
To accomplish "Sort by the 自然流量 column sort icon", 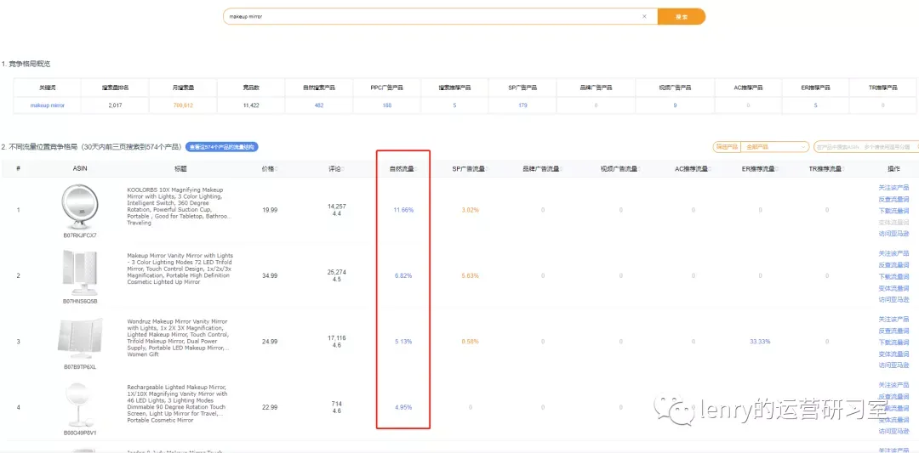I will pos(417,168).
